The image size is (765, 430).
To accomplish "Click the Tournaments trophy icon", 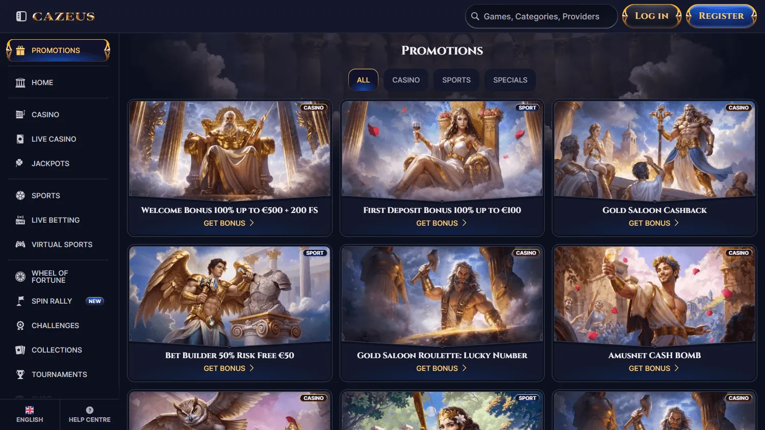I will (20, 374).
